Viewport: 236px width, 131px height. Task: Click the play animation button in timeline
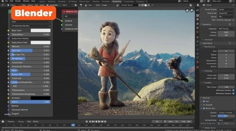tap(99, 121)
